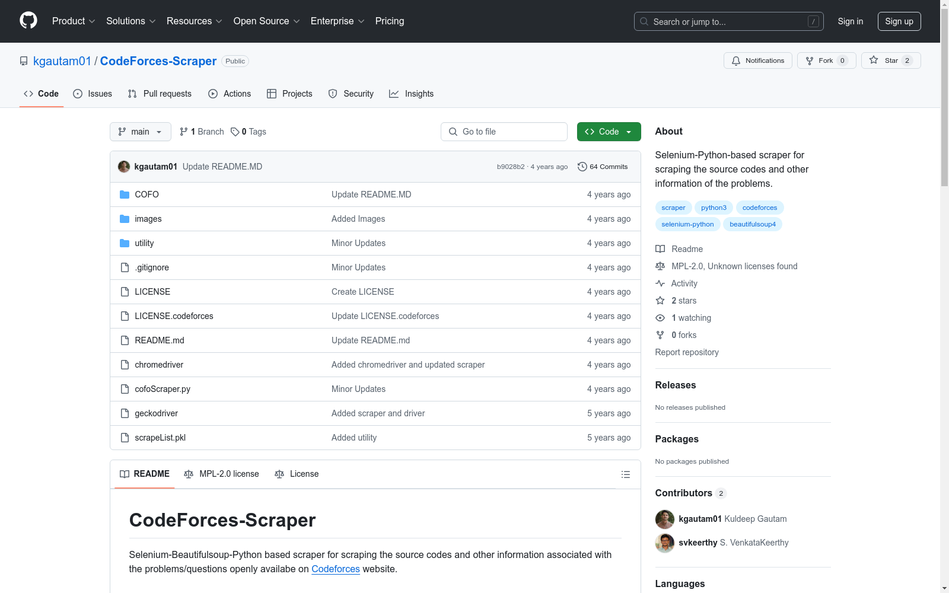Image resolution: width=949 pixels, height=593 pixels.
Task: Open the main branch dropdown
Action: click(141, 132)
